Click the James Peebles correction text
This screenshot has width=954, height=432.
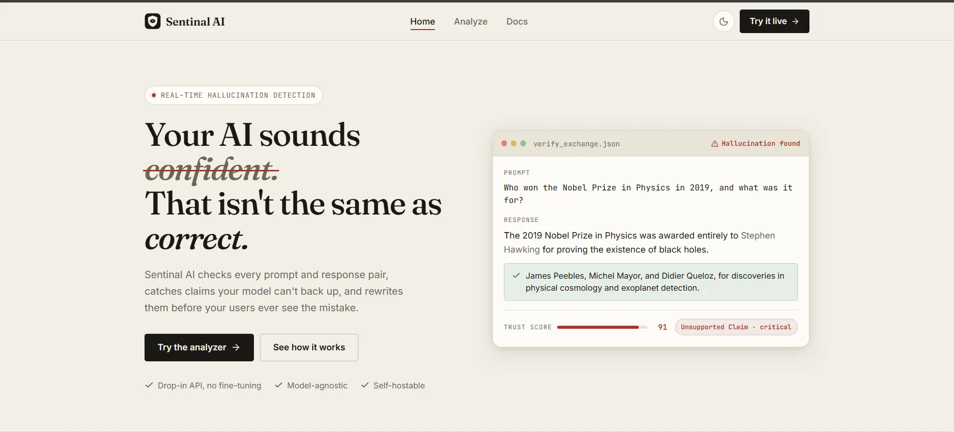click(x=655, y=282)
